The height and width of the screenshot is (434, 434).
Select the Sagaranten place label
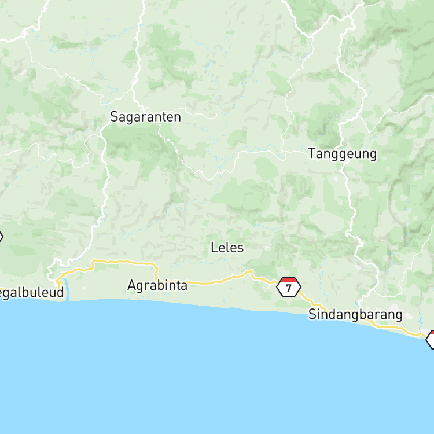coord(146,117)
